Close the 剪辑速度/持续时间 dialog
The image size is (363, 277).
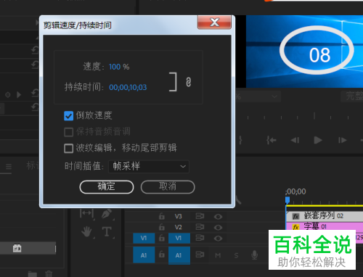click(x=214, y=22)
